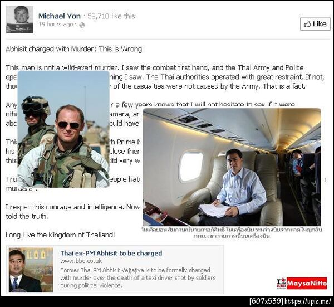
Task: Open the '19 hours ago' timestamp
Action: pyautogui.click(x=56, y=25)
